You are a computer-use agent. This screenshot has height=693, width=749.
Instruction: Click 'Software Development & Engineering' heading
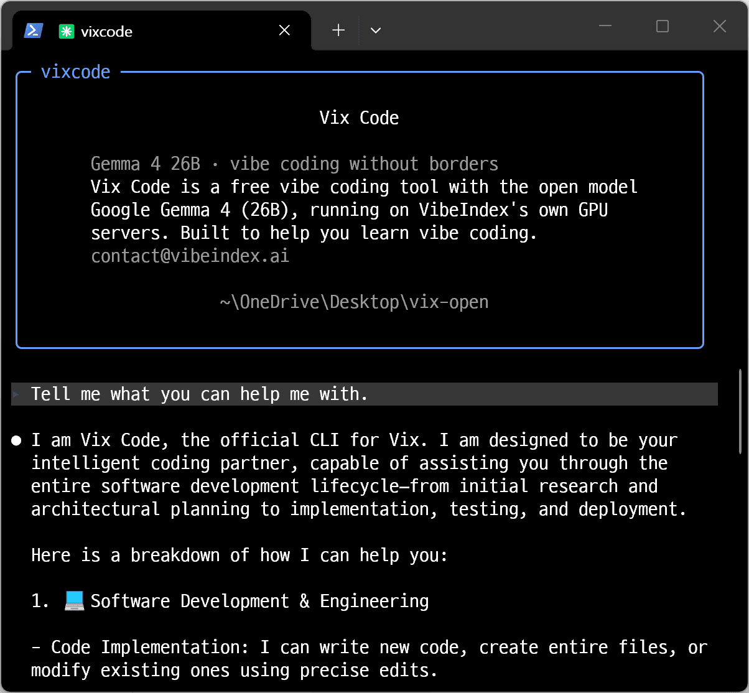(259, 602)
